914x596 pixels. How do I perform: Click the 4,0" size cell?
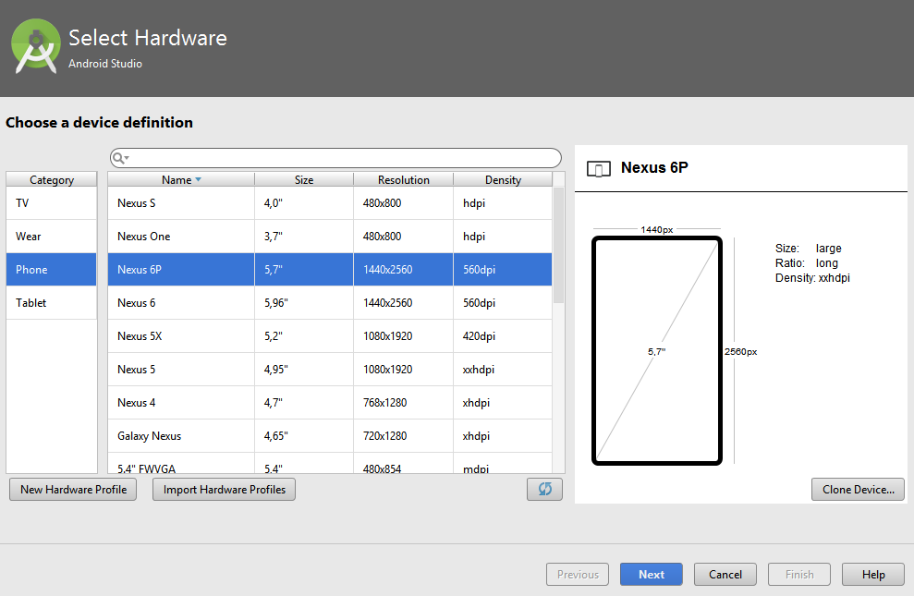point(304,202)
